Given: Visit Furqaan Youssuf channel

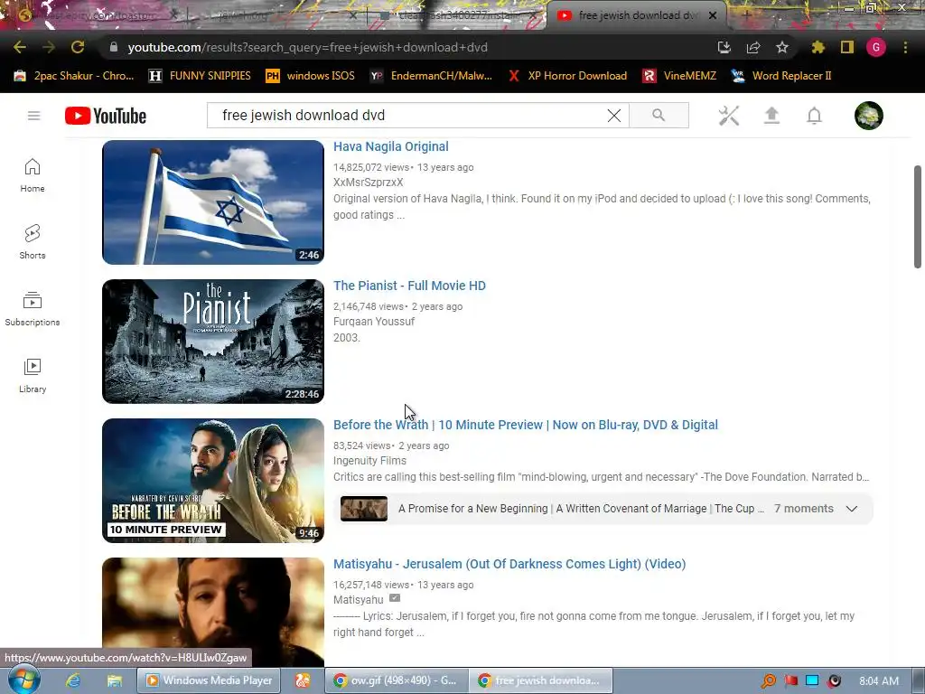Looking at the screenshot, I should coord(374,322).
